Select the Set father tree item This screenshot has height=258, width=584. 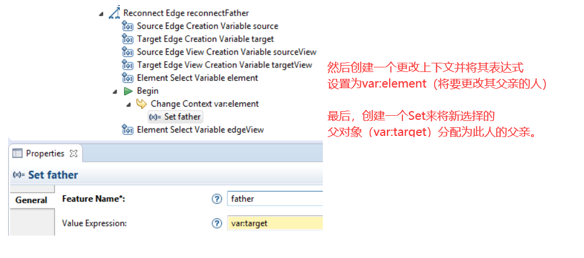pos(175,117)
